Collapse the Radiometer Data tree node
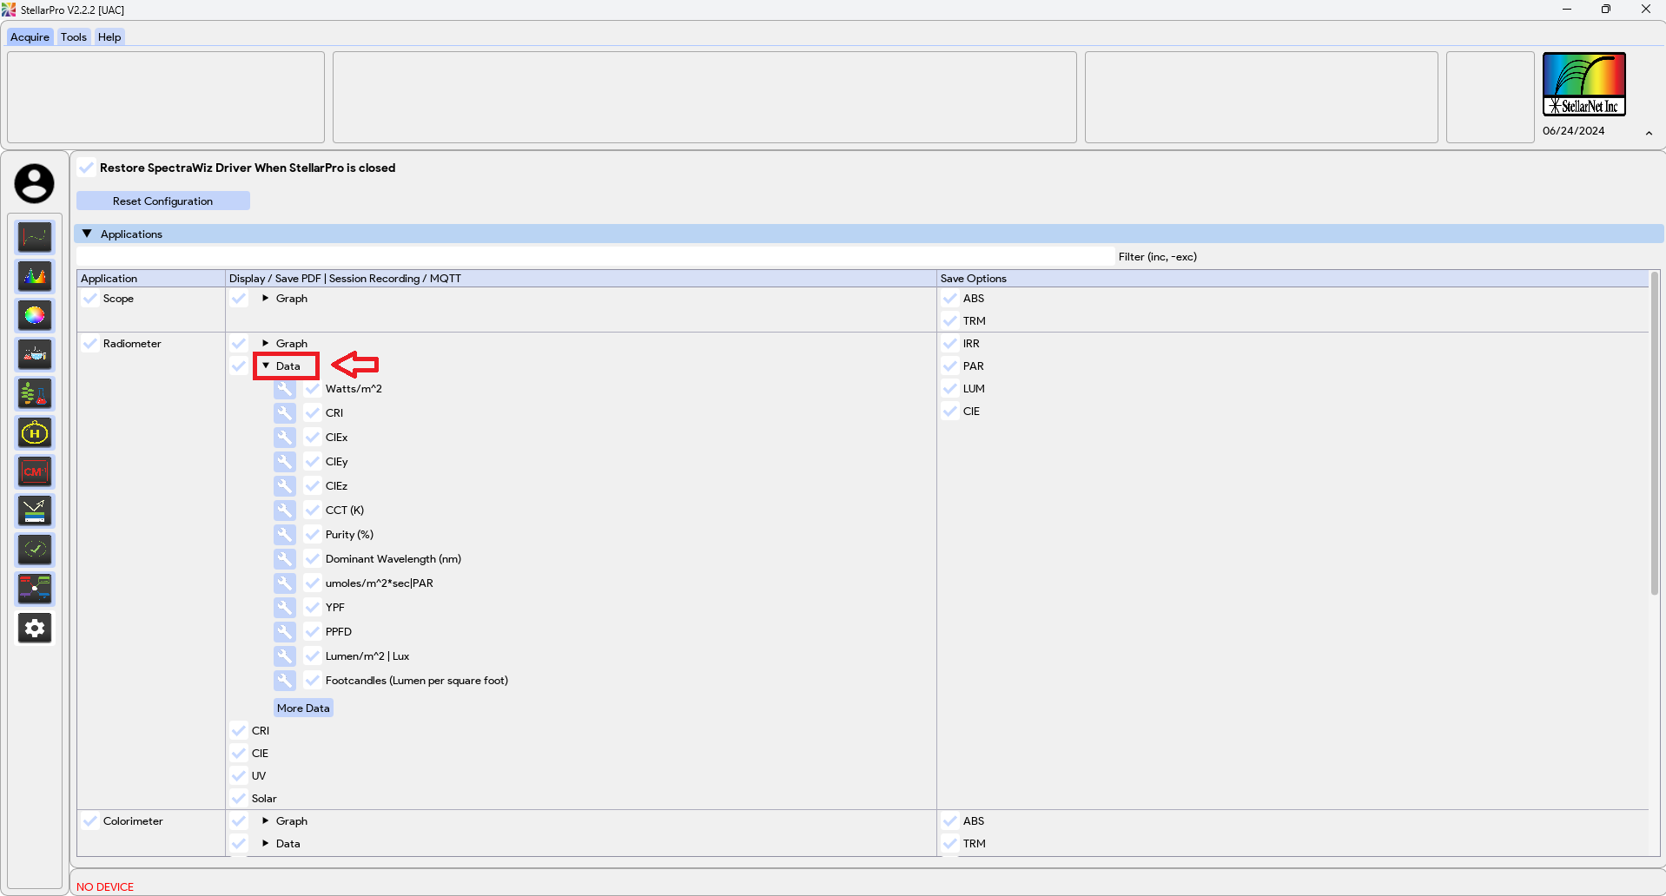The image size is (1666, 896). (x=266, y=366)
